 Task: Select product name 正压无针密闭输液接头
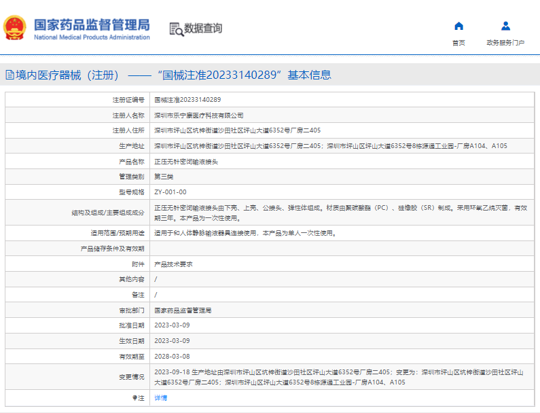tap(186, 162)
